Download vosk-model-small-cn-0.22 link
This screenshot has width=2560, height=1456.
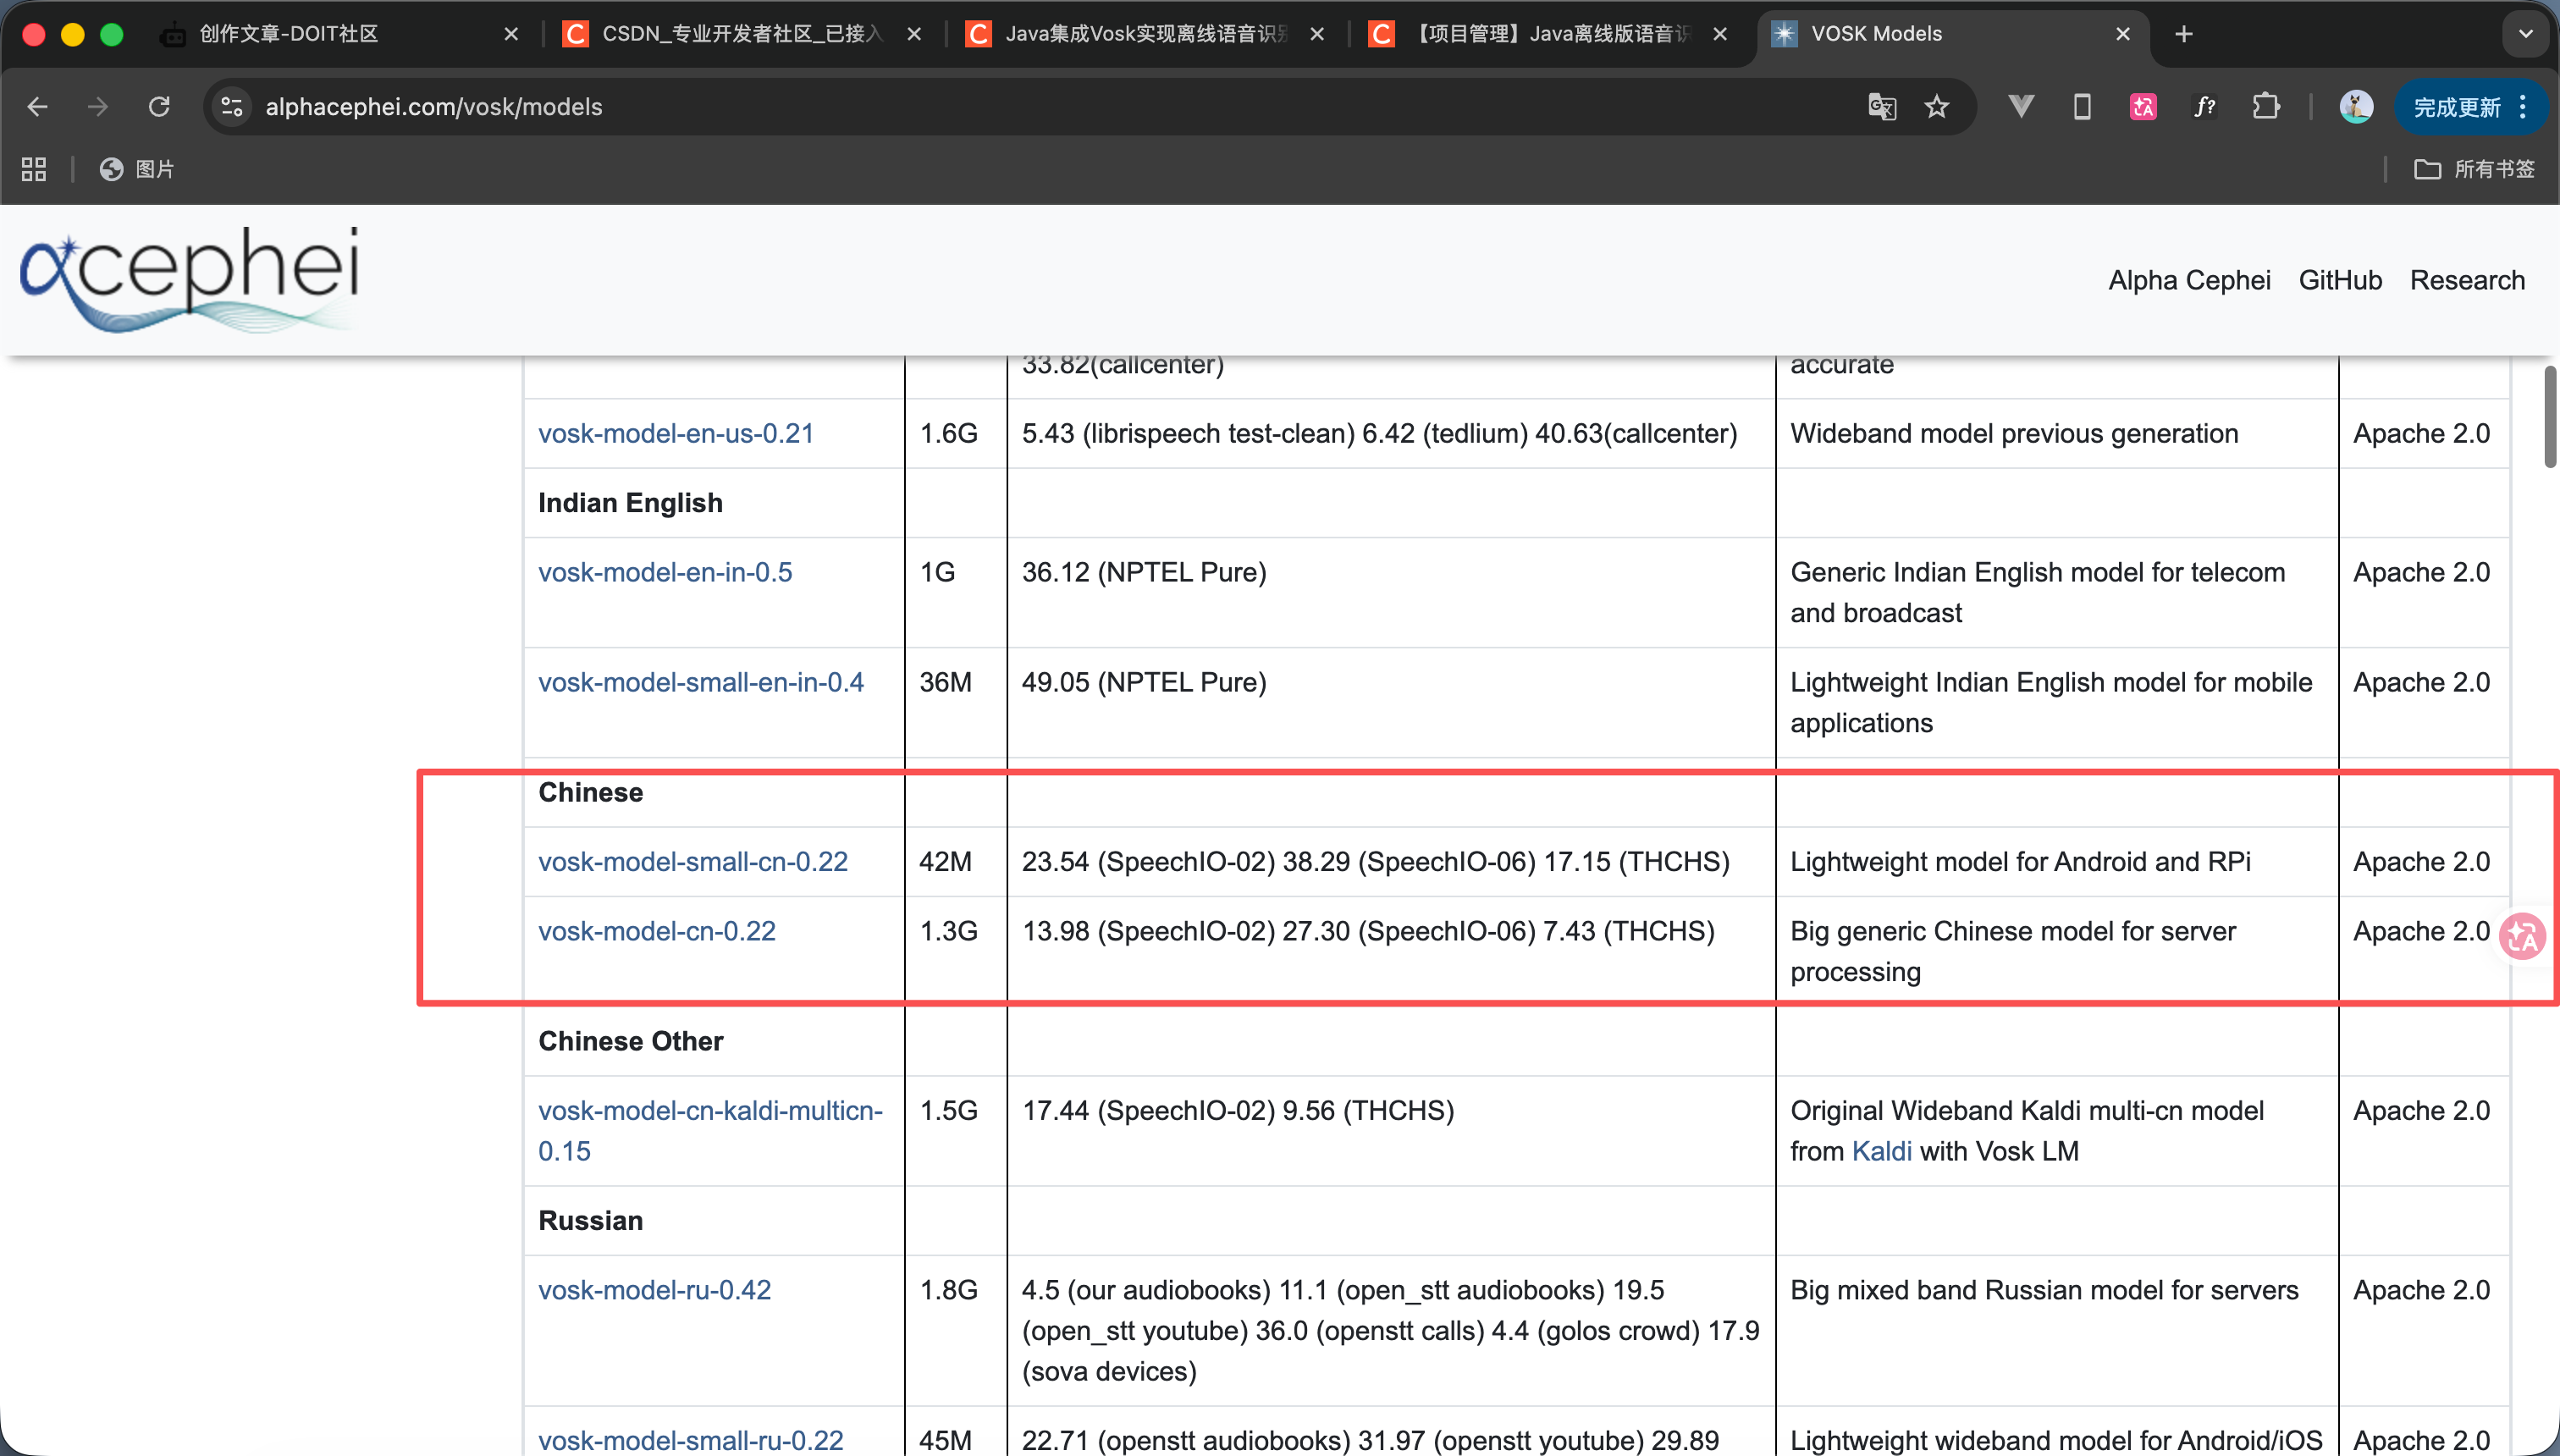tap(693, 862)
